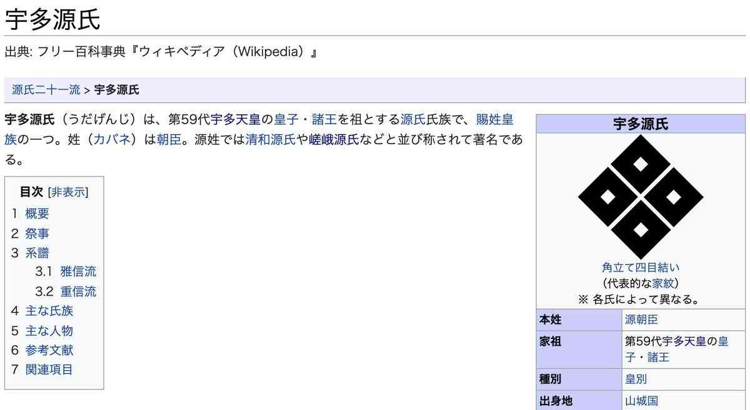Open the 皇子 link in intro paragraph
The height and width of the screenshot is (410, 750).
[x=286, y=120]
